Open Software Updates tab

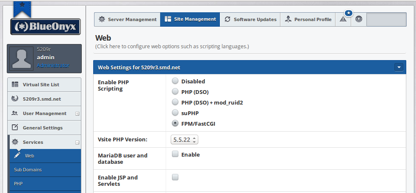[x=250, y=19]
